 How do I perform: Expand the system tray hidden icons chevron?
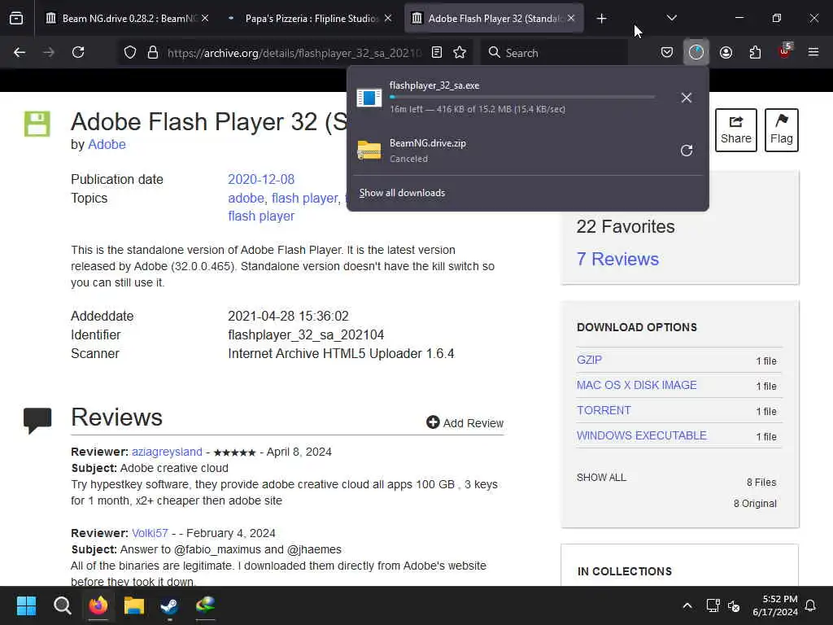(687, 605)
